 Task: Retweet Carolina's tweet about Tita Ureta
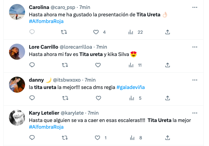(65, 32)
